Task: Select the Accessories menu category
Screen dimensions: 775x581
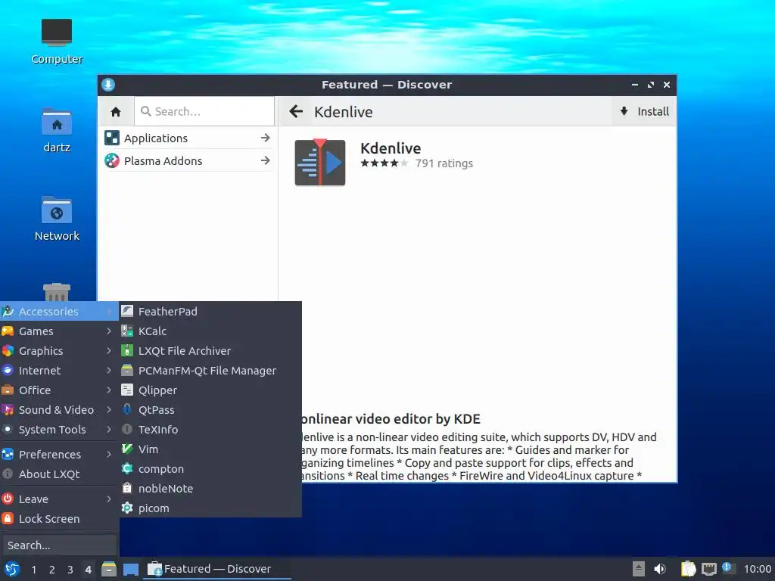Action: [x=59, y=311]
